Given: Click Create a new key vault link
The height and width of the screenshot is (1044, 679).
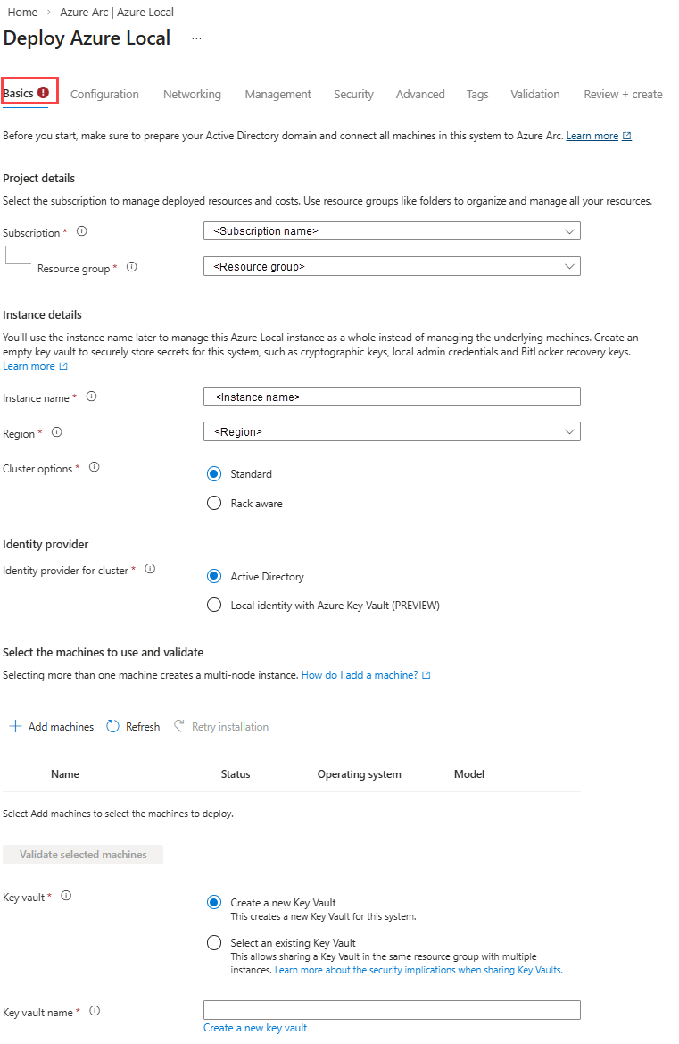Looking at the screenshot, I should [255, 1028].
